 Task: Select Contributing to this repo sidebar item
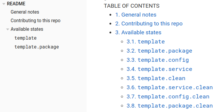click(x=35, y=21)
